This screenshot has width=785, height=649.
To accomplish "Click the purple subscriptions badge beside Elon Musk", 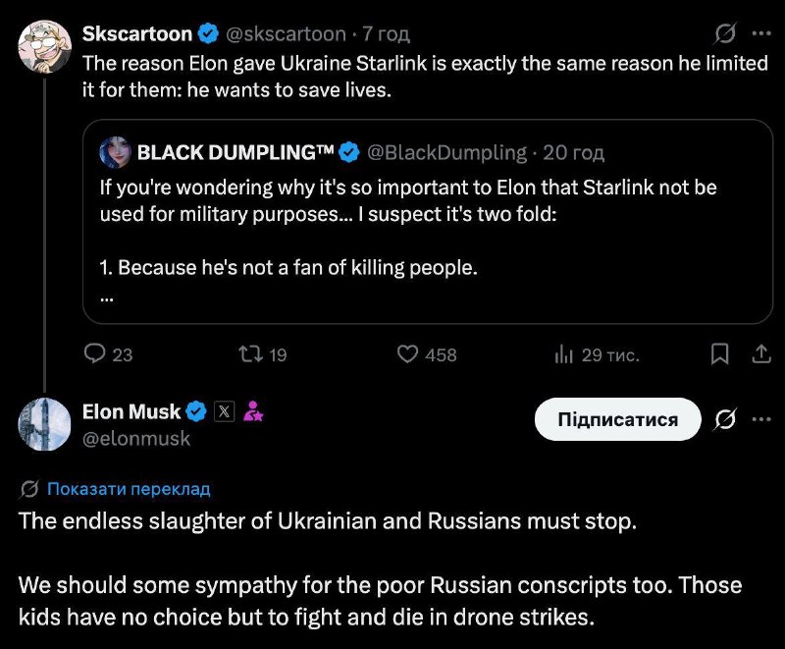I will (253, 411).
